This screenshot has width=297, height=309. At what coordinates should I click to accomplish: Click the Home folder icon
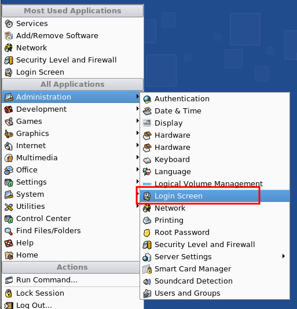[9, 255]
